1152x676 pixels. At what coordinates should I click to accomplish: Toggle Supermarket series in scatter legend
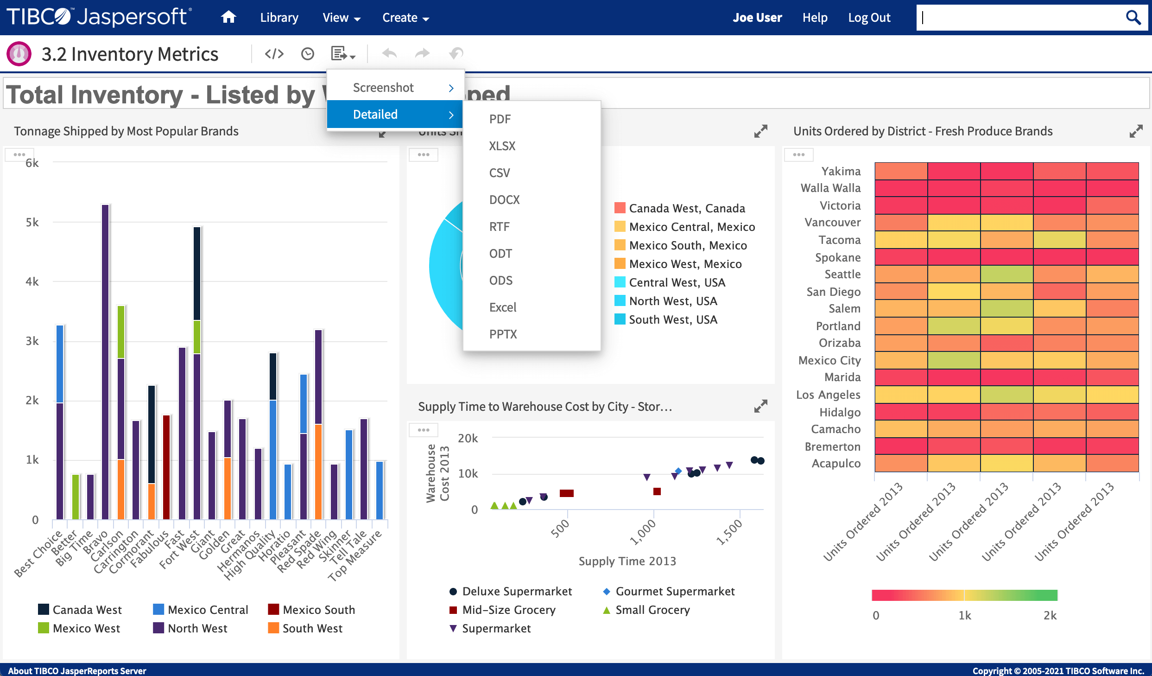[x=490, y=628]
